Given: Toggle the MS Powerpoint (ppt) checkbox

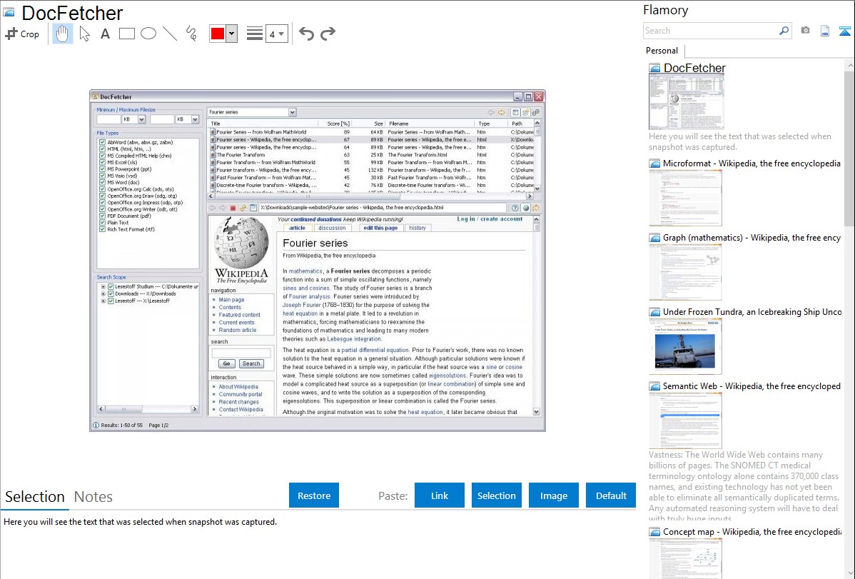Looking at the screenshot, I should pos(102,169).
